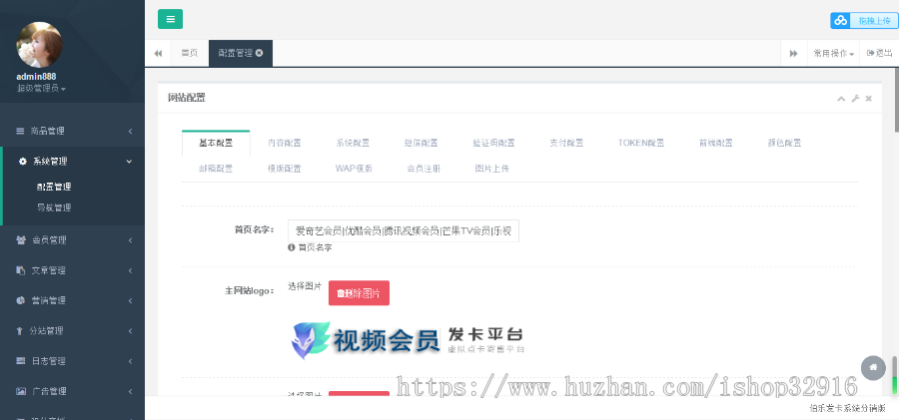Image resolution: width=899 pixels, height=420 pixels.
Task: Expand 分站管理 sidebar menu
Action: point(72,330)
